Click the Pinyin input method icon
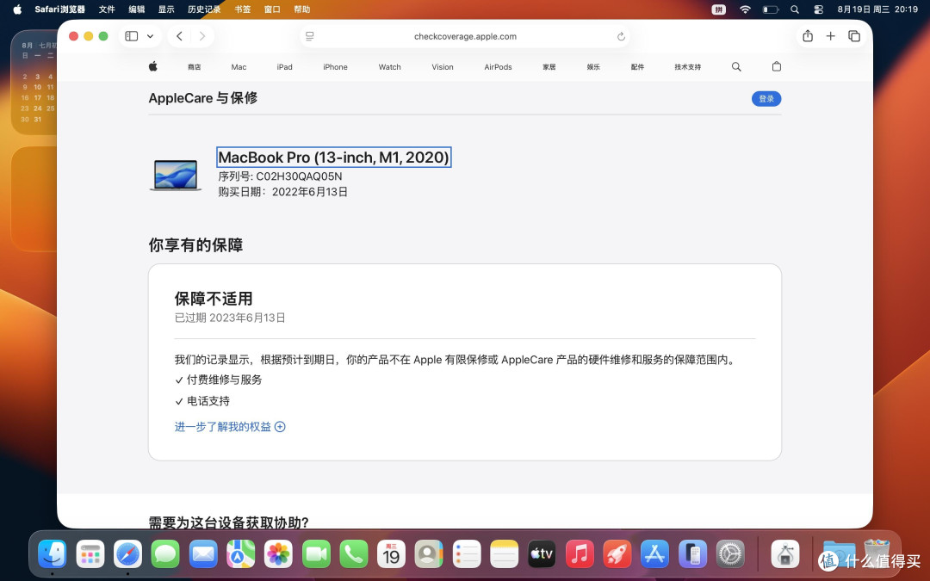Viewport: 930px width, 581px height. tap(718, 9)
